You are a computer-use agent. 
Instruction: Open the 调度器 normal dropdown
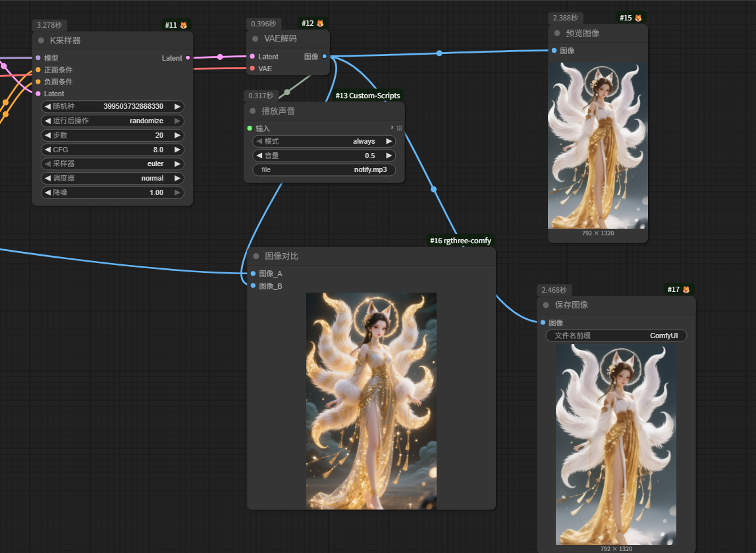[x=113, y=178]
